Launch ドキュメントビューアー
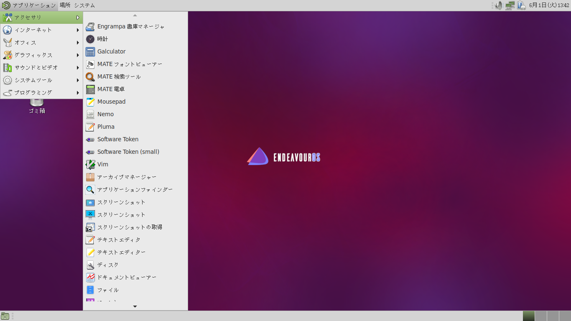This screenshot has width=571, height=321. (135, 277)
